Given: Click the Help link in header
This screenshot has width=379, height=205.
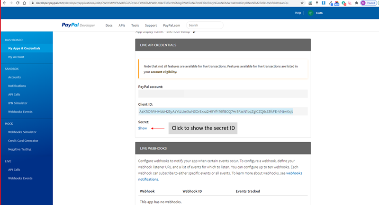Looking at the screenshot, I should 298,13.
